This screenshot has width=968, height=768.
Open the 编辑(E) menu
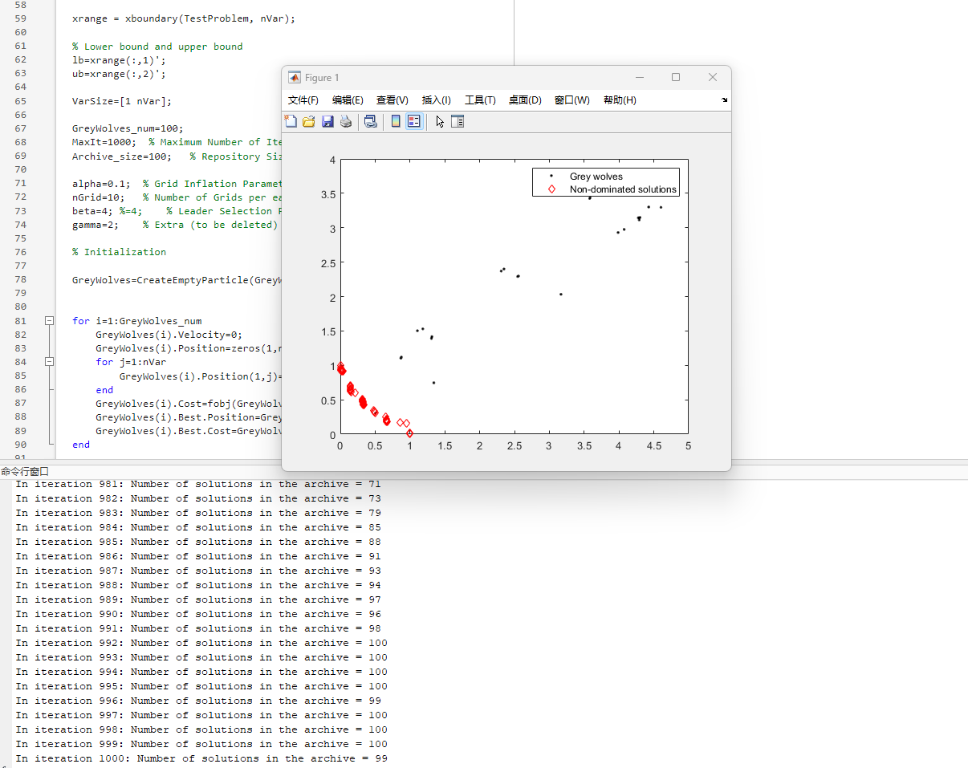coord(348,100)
